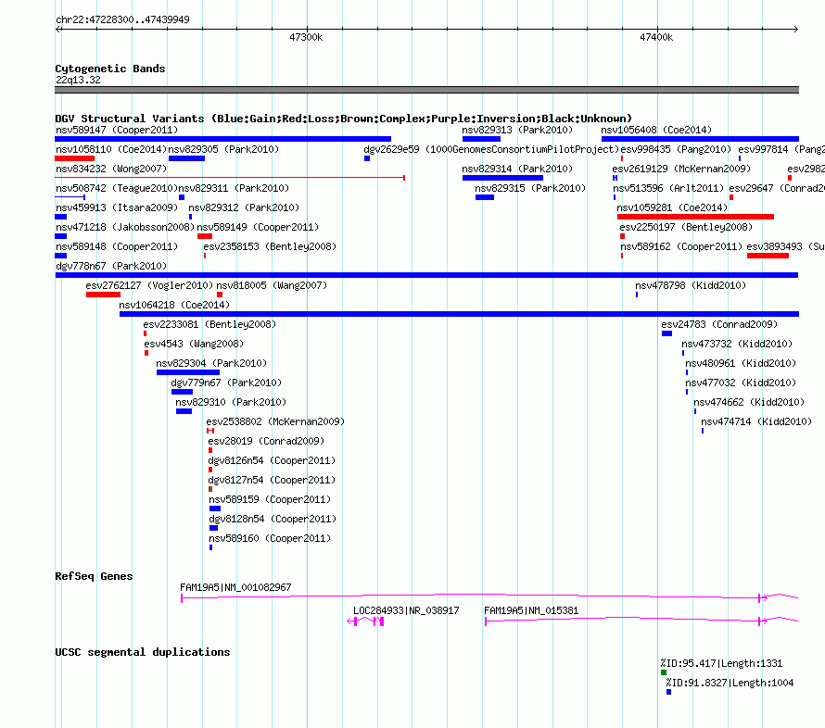Open the nsv818005 (Wang2007) label
825x728 pixels.
(x=272, y=285)
